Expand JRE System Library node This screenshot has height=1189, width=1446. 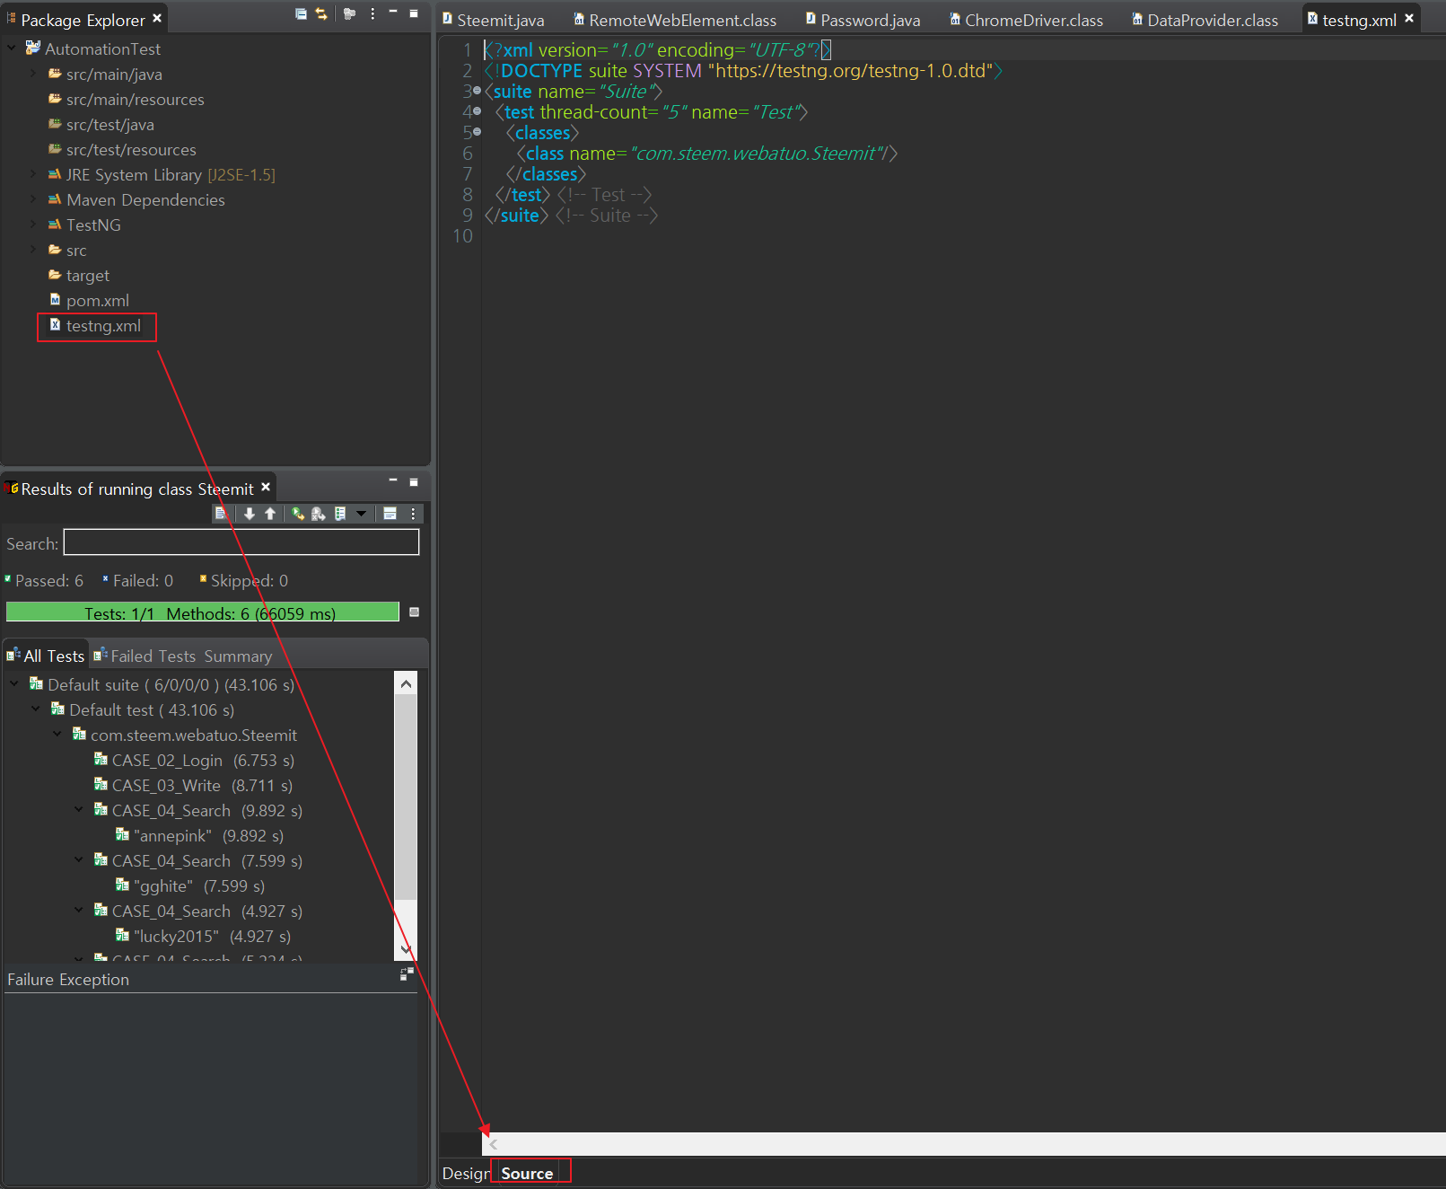[x=33, y=174]
